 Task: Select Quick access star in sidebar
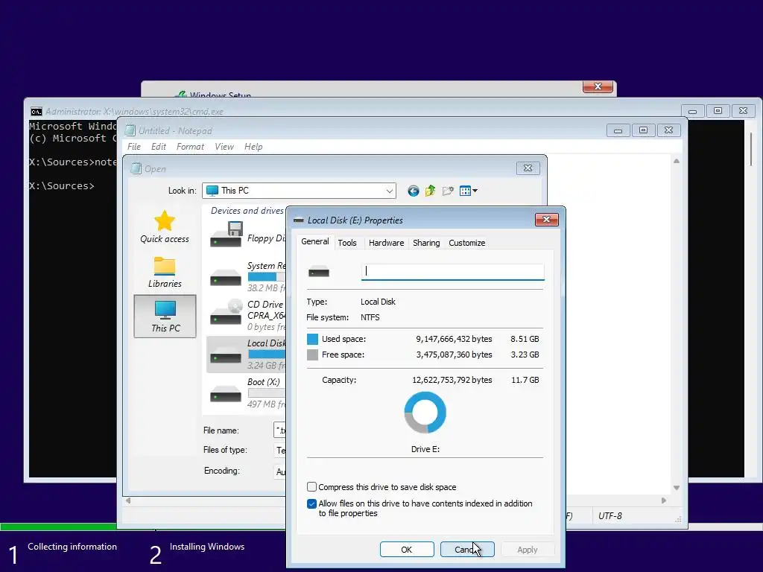click(x=165, y=220)
